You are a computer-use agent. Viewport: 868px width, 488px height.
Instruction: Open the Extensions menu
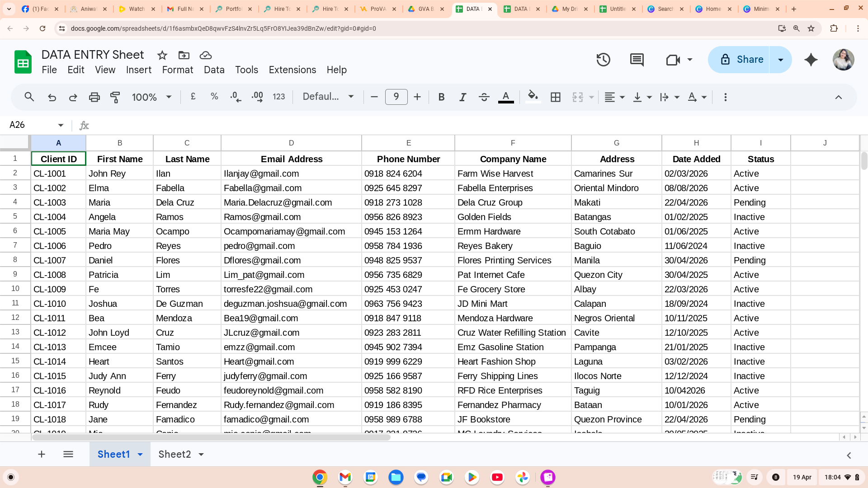click(292, 70)
